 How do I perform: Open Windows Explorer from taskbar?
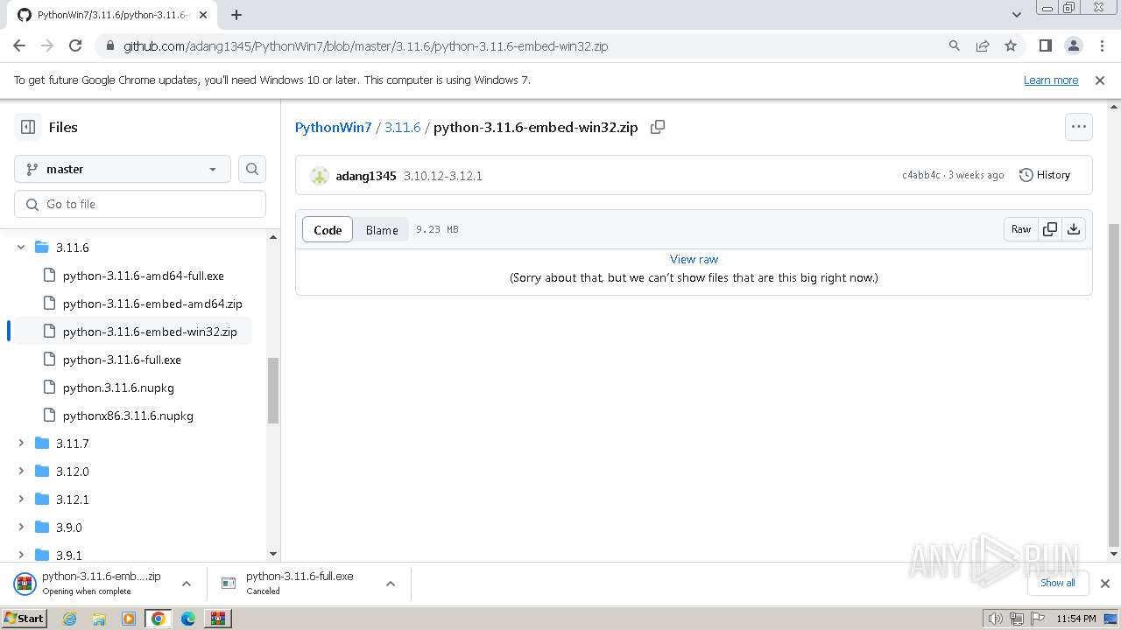click(99, 619)
